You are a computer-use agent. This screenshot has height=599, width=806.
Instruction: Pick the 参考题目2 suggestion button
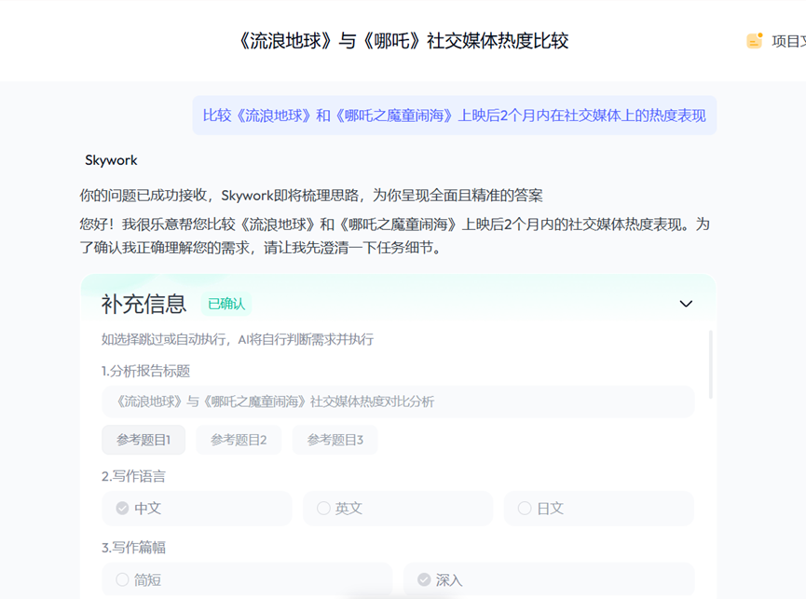click(x=239, y=440)
